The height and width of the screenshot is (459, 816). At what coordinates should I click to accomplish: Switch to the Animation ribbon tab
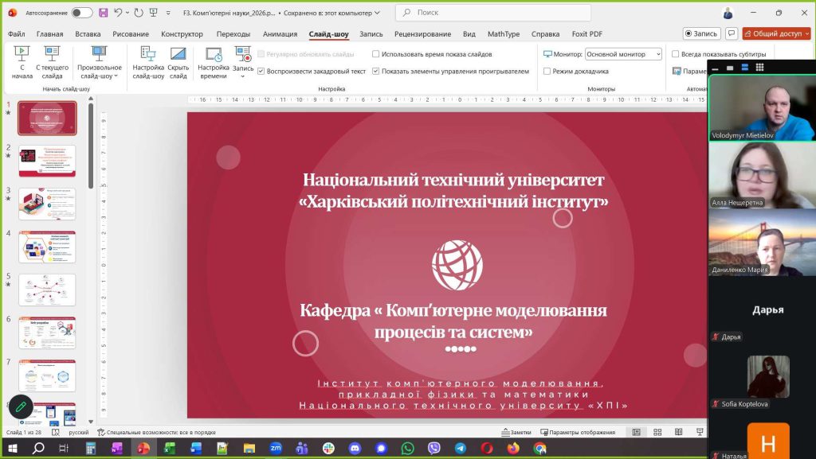(x=280, y=34)
